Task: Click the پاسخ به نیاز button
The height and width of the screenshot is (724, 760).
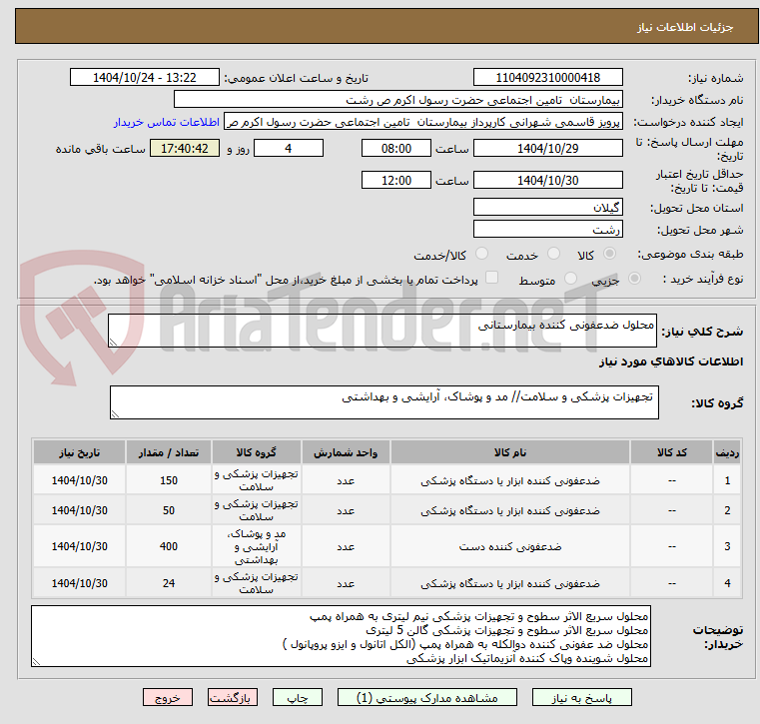Action: [581, 698]
